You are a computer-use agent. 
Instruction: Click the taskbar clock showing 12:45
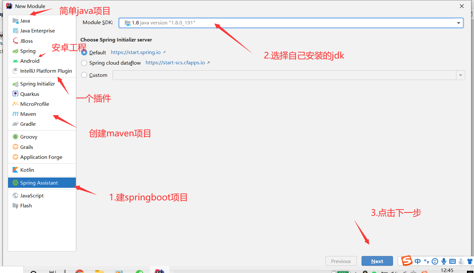pos(447,270)
